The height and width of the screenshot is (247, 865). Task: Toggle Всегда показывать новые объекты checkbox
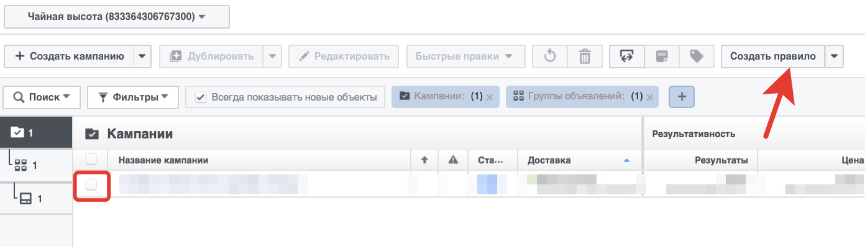pyautogui.click(x=201, y=97)
